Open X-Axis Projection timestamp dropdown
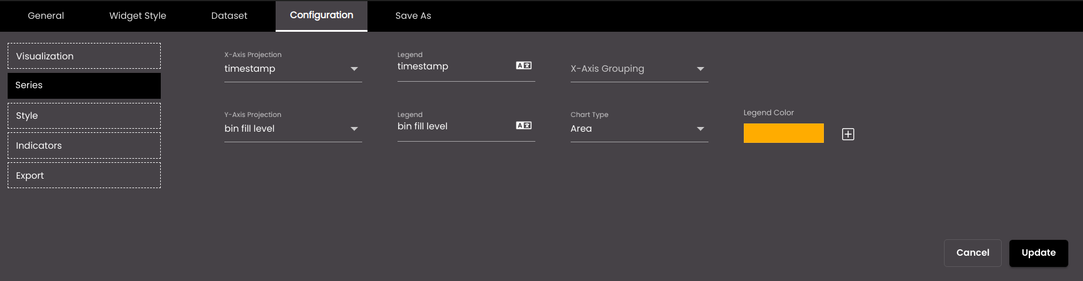 [x=293, y=69]
